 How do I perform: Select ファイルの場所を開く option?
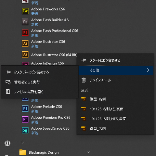click(x=40, y=92)
